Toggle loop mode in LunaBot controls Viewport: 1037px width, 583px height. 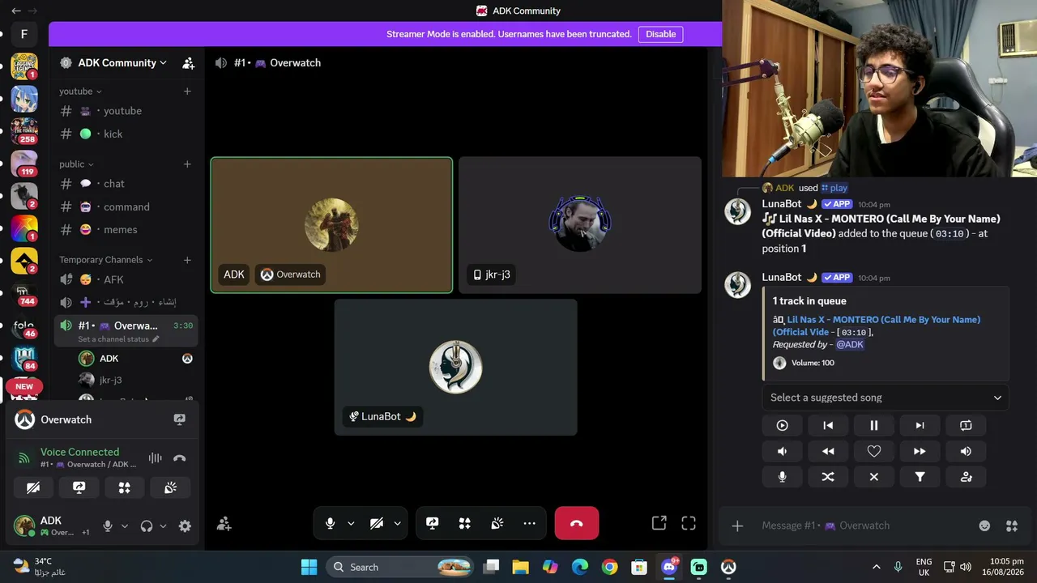pyautogui.click(x=966, y=425)
